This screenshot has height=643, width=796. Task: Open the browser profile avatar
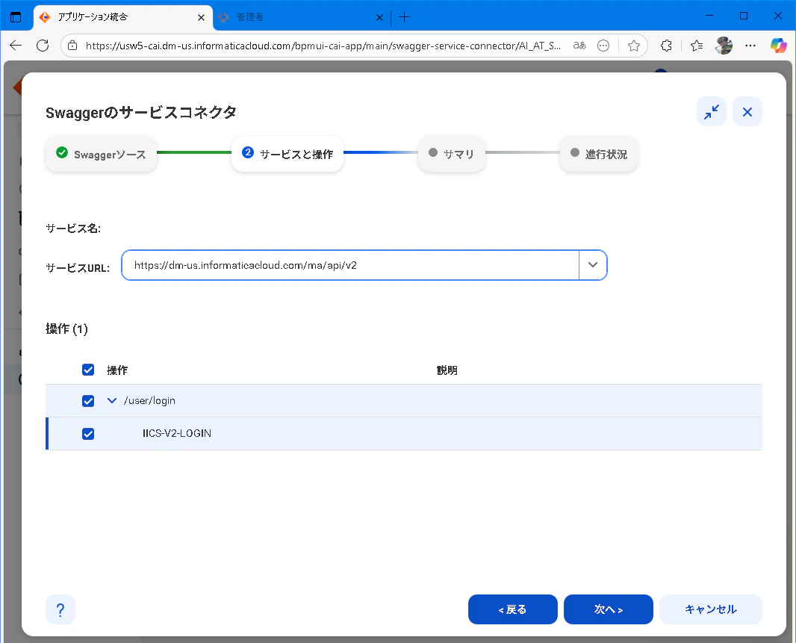point(724,46)
